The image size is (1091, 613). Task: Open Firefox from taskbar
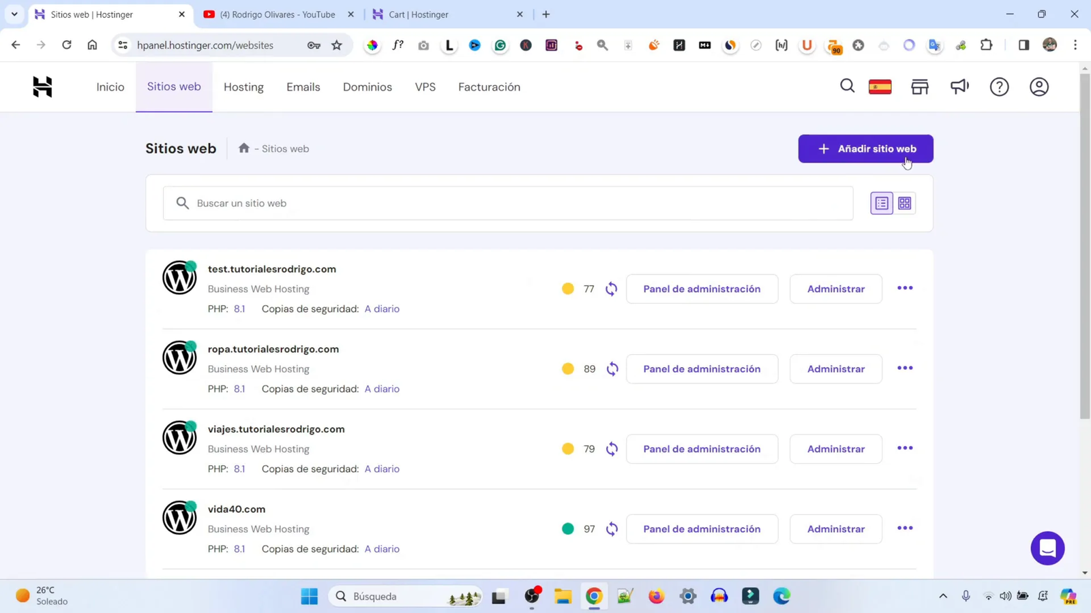point(656,597)
